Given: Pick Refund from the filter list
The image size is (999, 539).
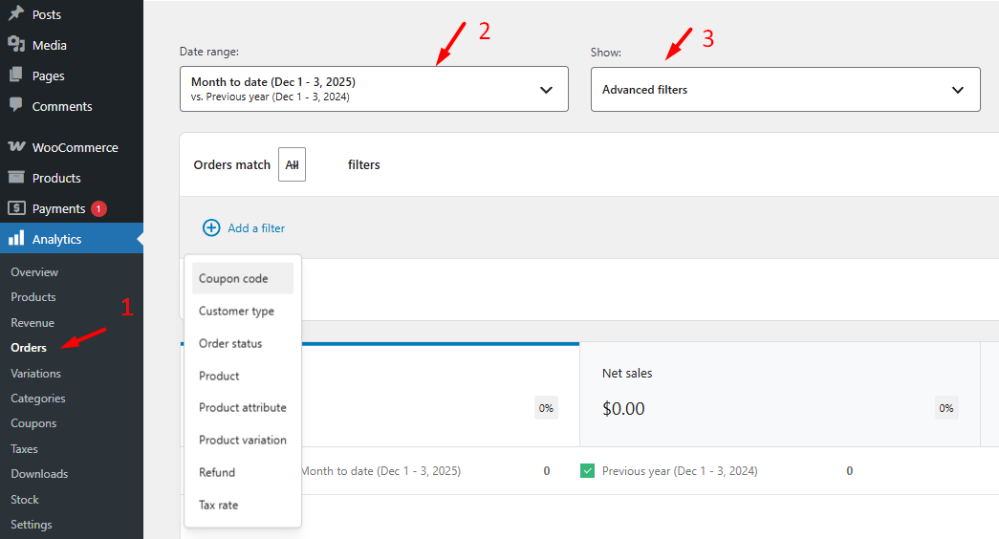Looking at the screenshot, I should point(217,472).
